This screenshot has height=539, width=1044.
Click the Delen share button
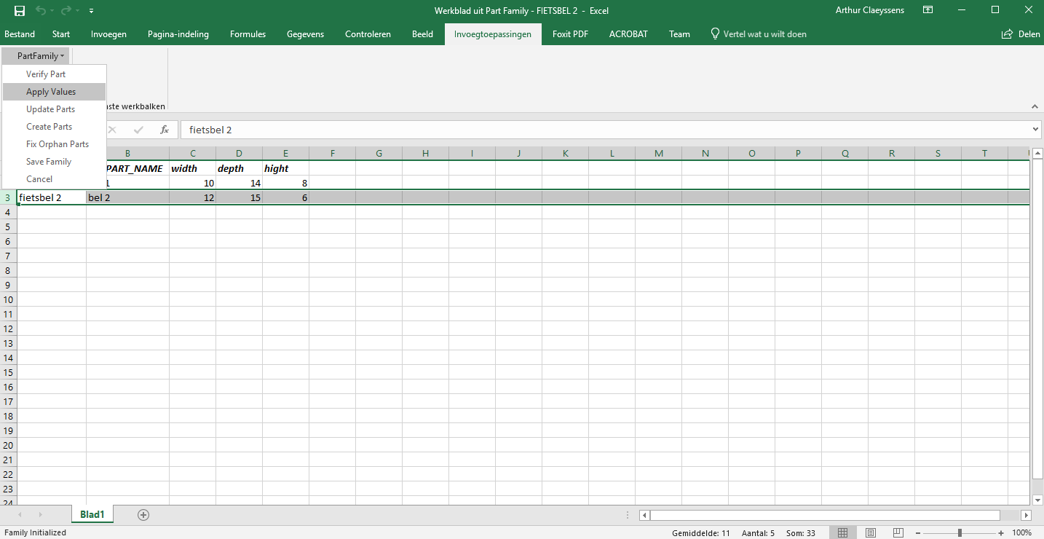click(1021, 34)
